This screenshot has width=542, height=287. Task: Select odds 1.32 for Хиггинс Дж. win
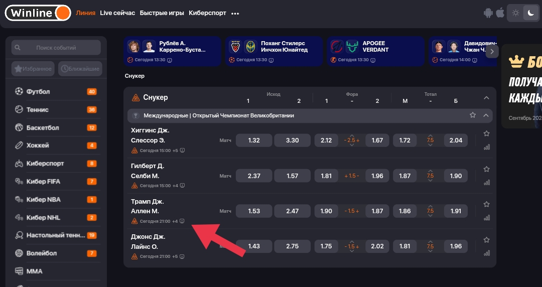pyautogui.click(x=254, y=140)
